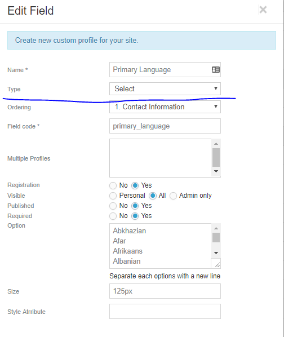Click Multiple Profiles scroll up arrow
The width and height of the screenshot is (284, 337).
pyautogui.click(x=216, y=144)
